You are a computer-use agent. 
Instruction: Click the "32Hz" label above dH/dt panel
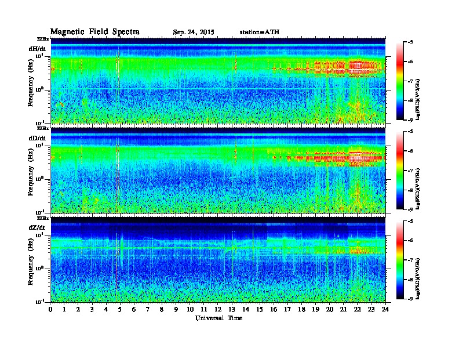pos(43,39)
